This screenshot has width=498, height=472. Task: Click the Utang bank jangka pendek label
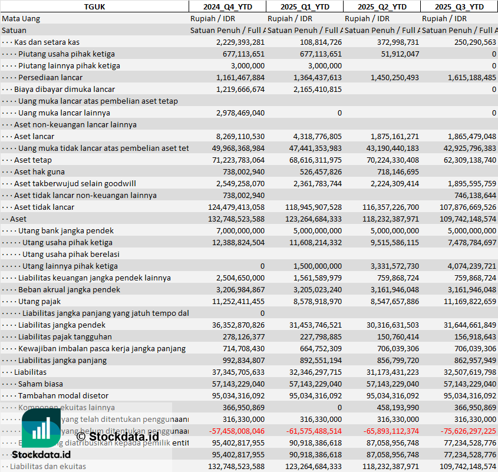66,230
